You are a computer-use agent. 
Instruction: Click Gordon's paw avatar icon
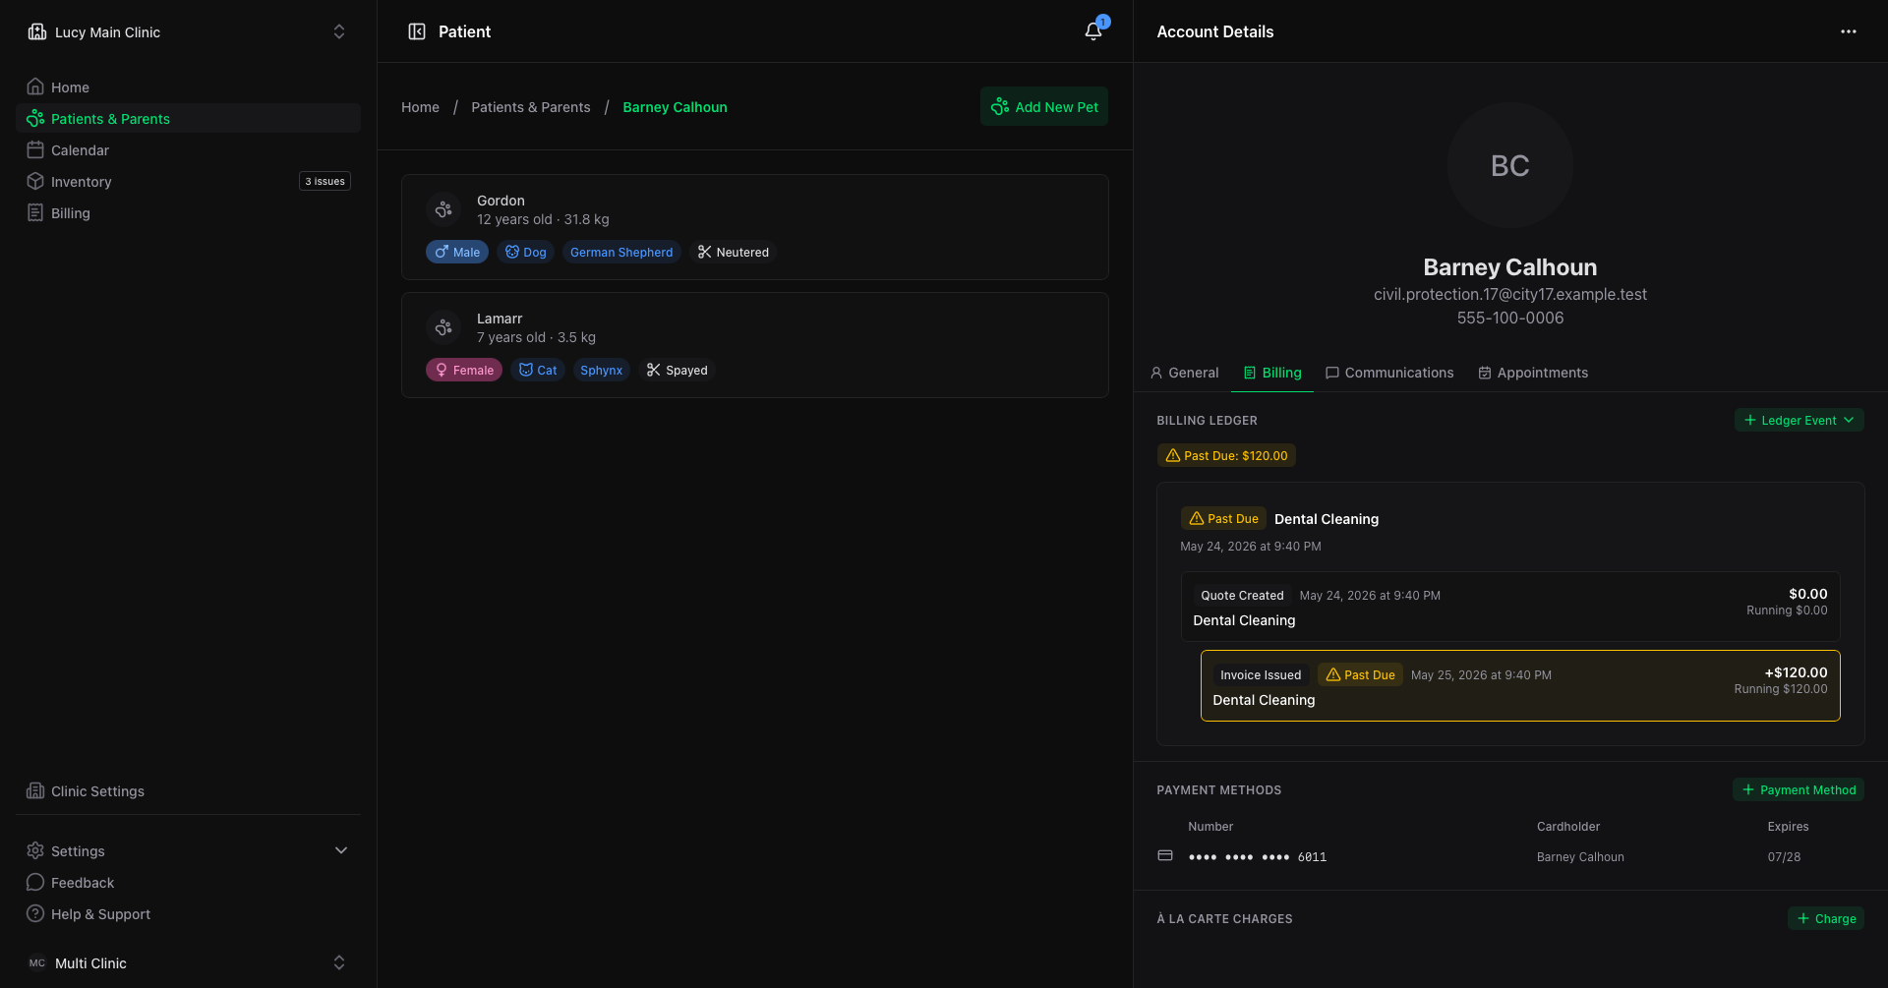444,209
